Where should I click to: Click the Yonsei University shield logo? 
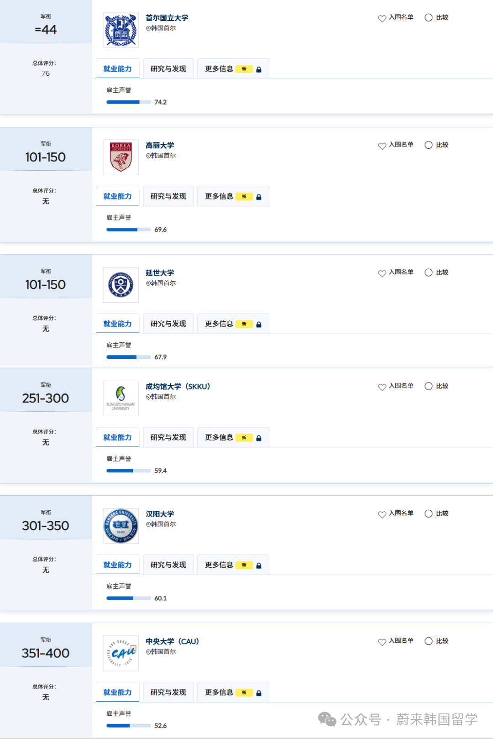(121, 285)
